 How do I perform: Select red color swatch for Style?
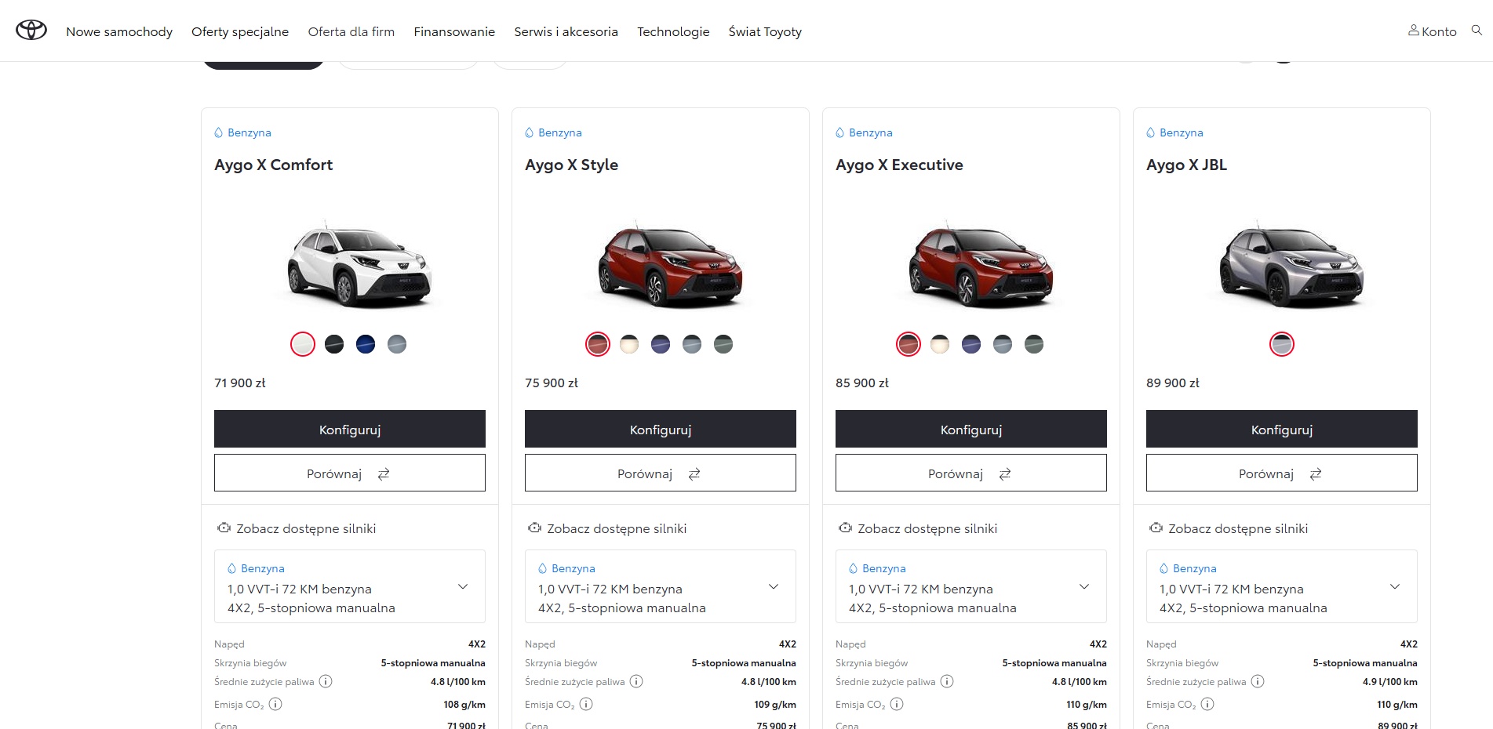pos(598,344)
